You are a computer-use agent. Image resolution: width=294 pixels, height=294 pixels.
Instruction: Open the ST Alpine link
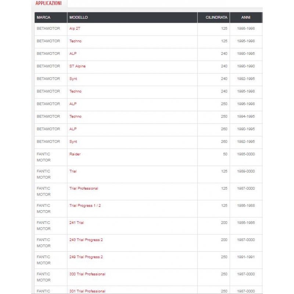78,66
